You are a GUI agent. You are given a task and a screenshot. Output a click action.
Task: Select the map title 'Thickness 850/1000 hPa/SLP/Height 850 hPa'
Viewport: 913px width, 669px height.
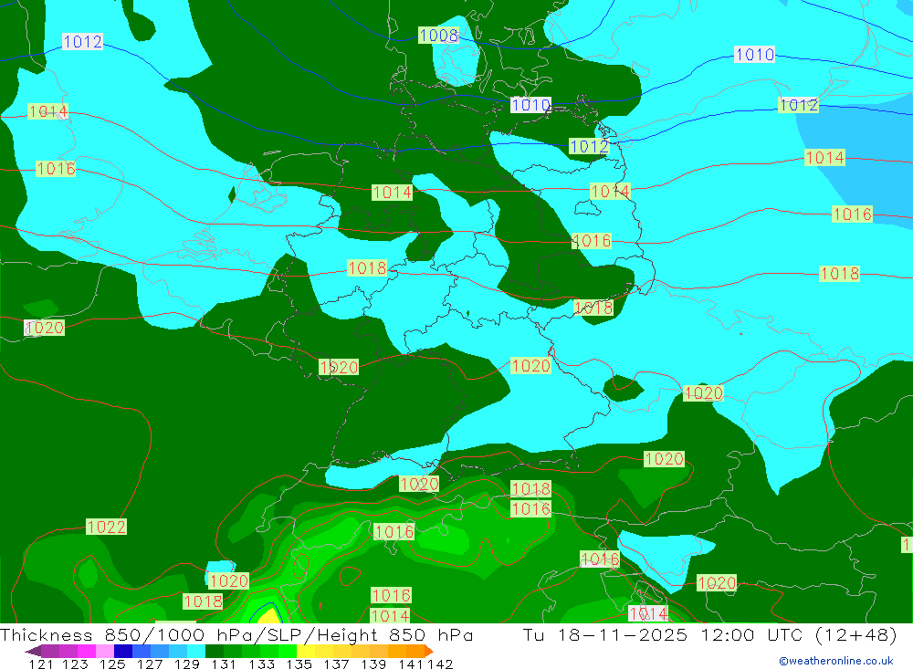click(x=236, y=634)
